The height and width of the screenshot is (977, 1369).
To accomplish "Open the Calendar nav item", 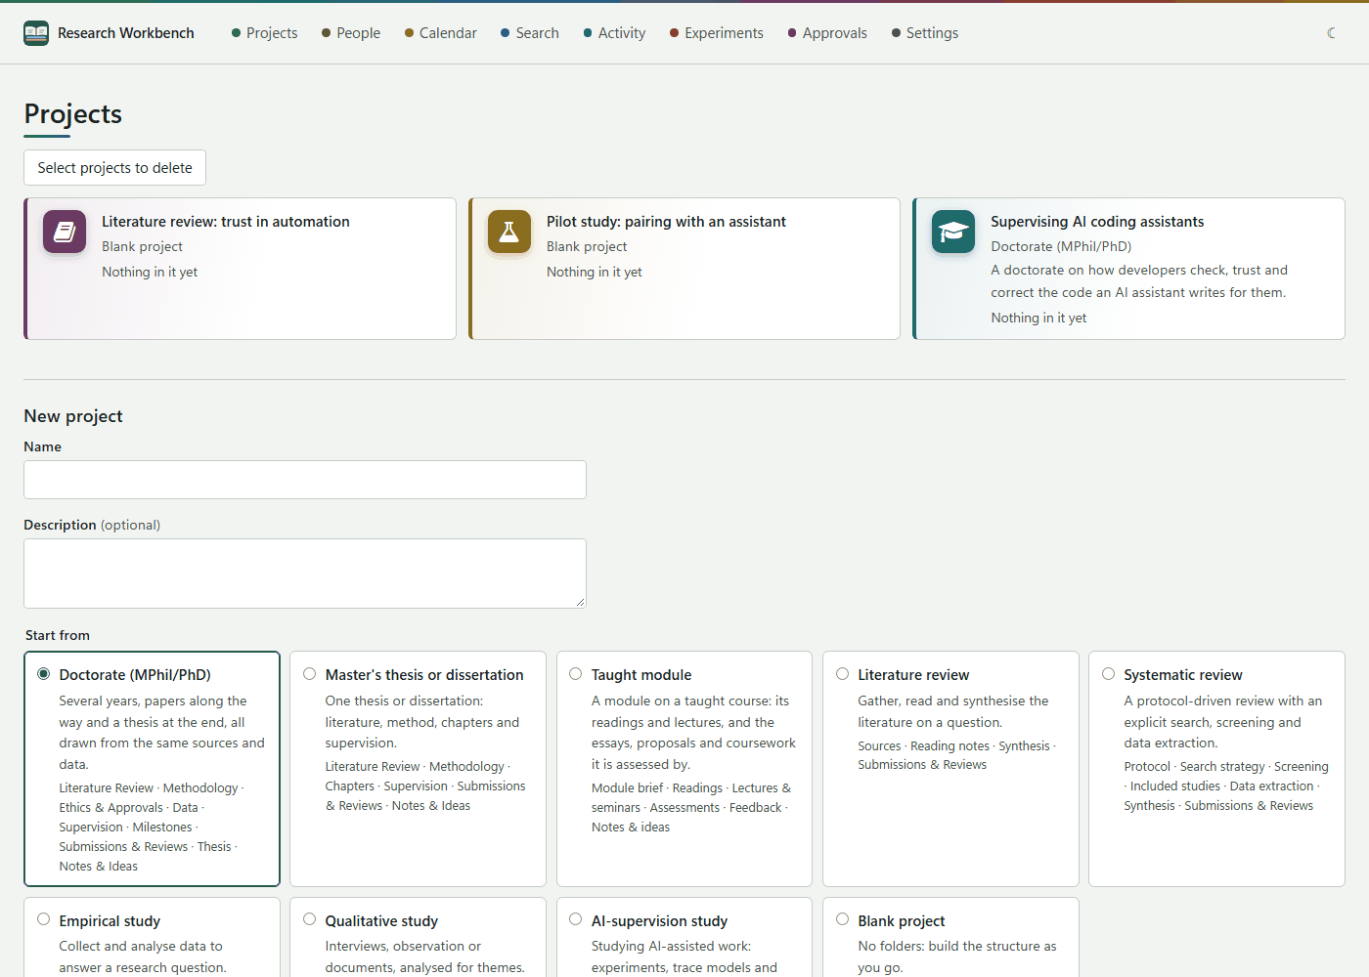I will [x=441, y=33].
